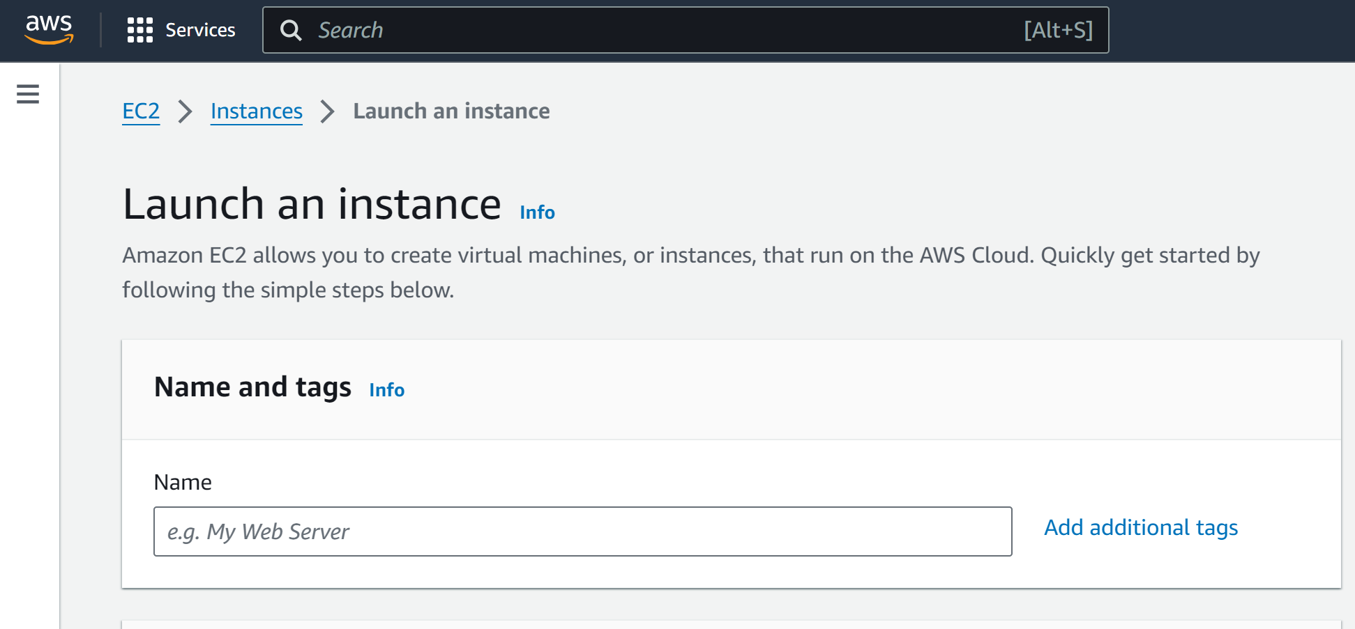Click chevron after the Instances breadcrumb
This screenshot has height=629, width=1355.
coord(327,111)
